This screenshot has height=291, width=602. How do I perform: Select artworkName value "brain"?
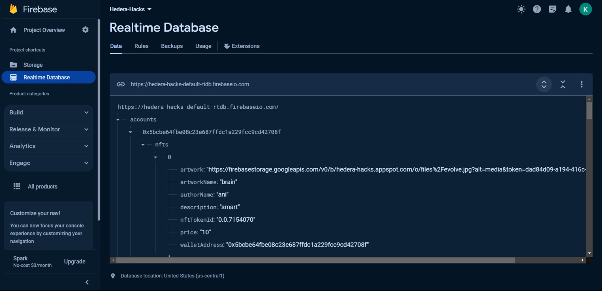(x=228, y=182)
